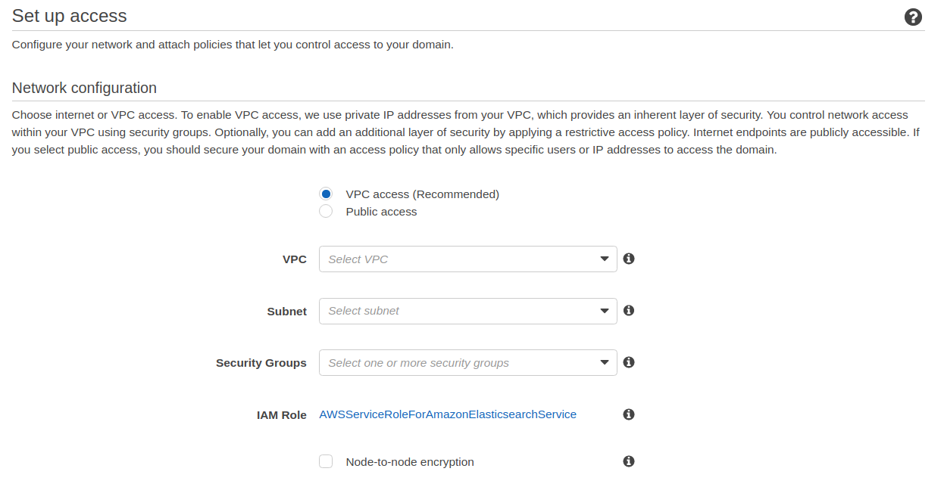Click the down arrow in the Security Groups field
This screenshot has height=487, width=944.
click(605, 363)
